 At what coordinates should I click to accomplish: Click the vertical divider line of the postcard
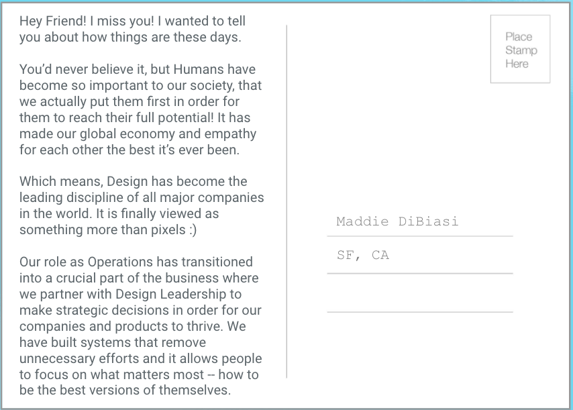tap(286, 201)
